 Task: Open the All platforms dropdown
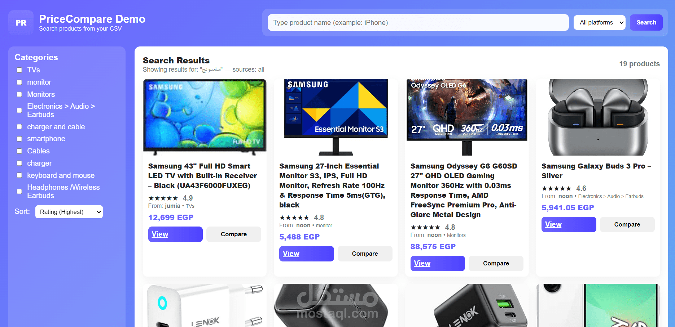point(600,22)
